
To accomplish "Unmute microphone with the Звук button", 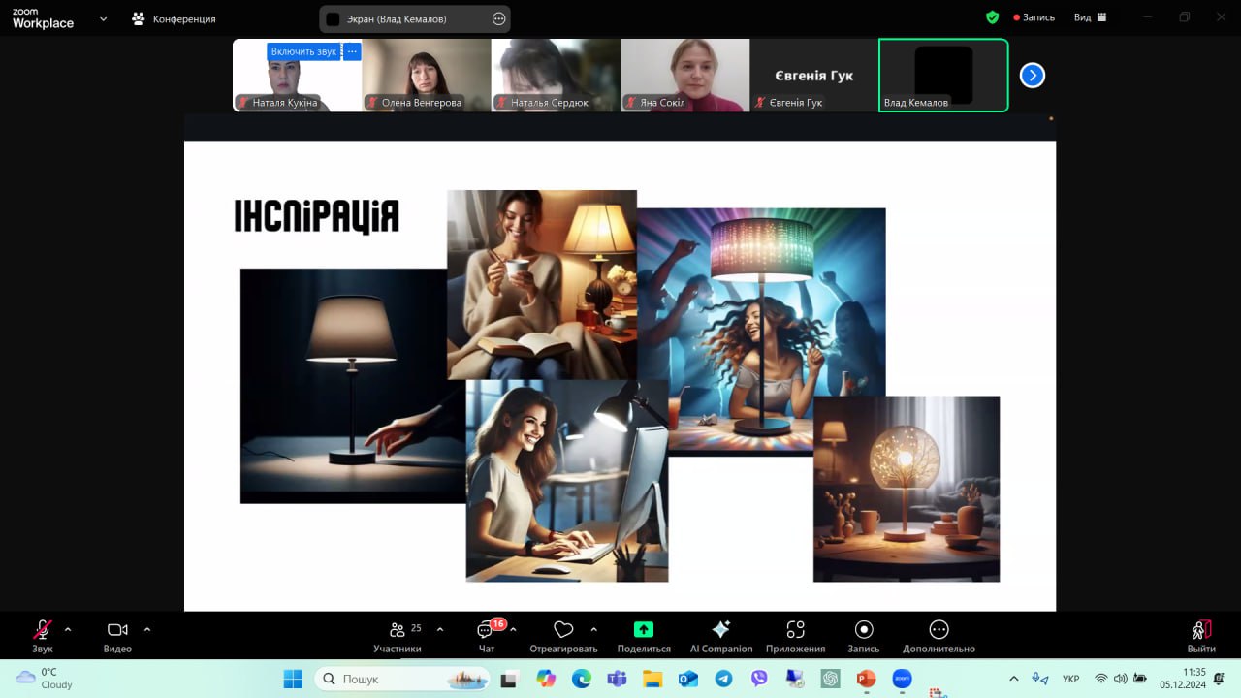I will pyautogui.click(x=42, y=631).
